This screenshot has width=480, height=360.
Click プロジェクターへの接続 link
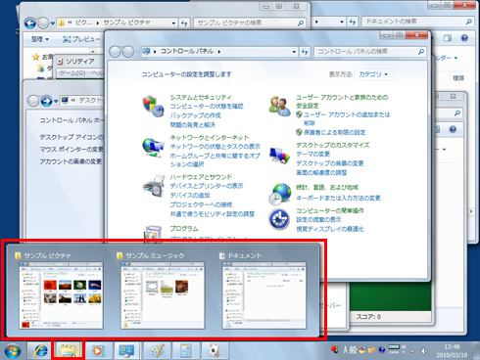[x=201, y=204]
